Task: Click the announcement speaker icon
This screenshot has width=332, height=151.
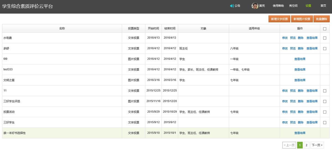Action: point(232,6)
